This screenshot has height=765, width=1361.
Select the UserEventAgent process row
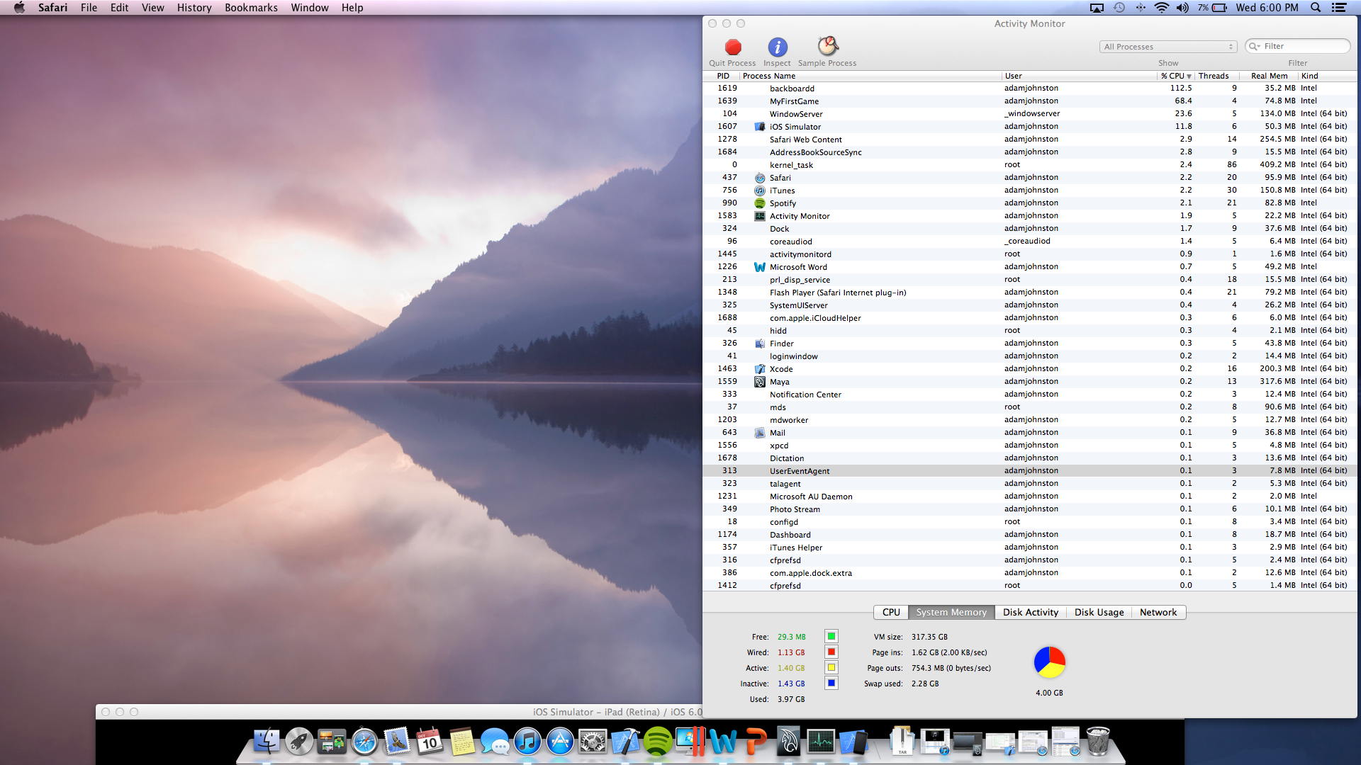tap(1030, 471)
